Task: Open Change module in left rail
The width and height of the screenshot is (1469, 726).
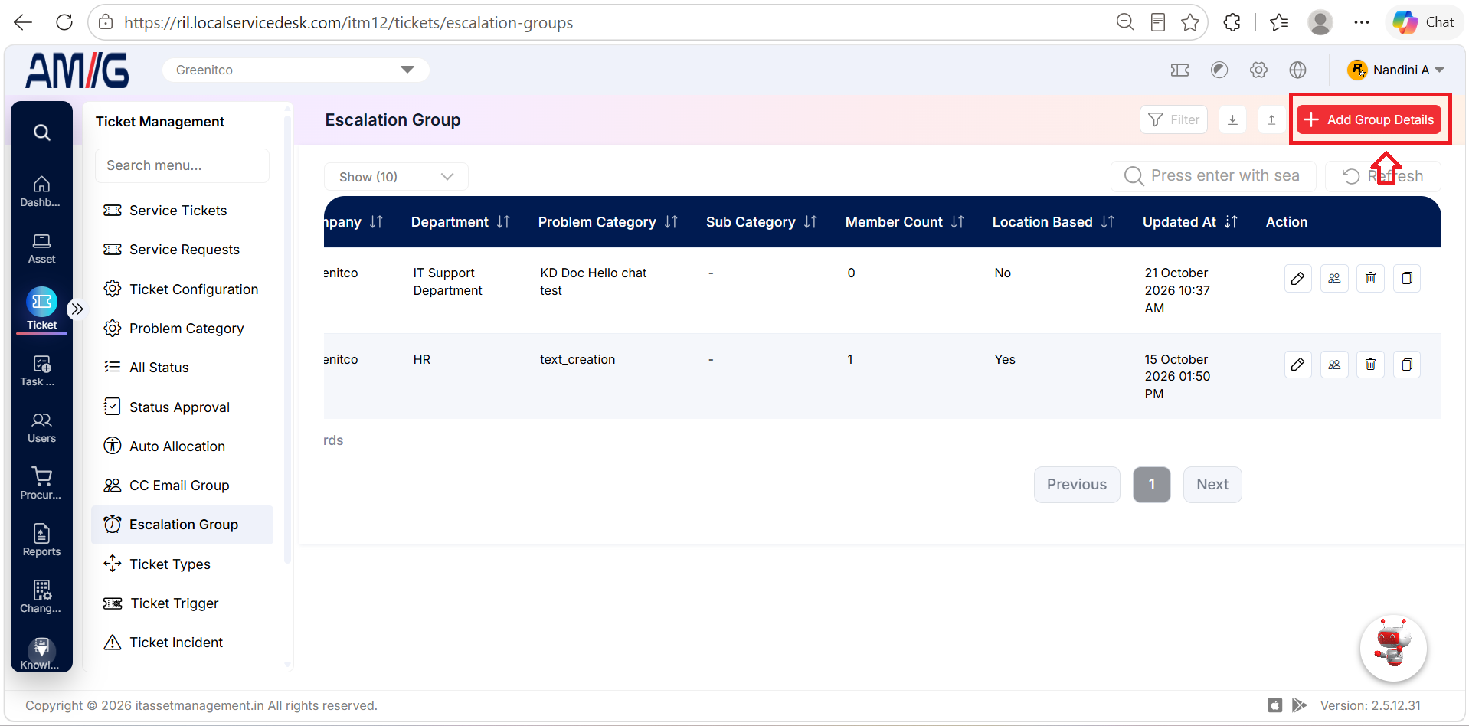Action: click(x=41, y=597)
